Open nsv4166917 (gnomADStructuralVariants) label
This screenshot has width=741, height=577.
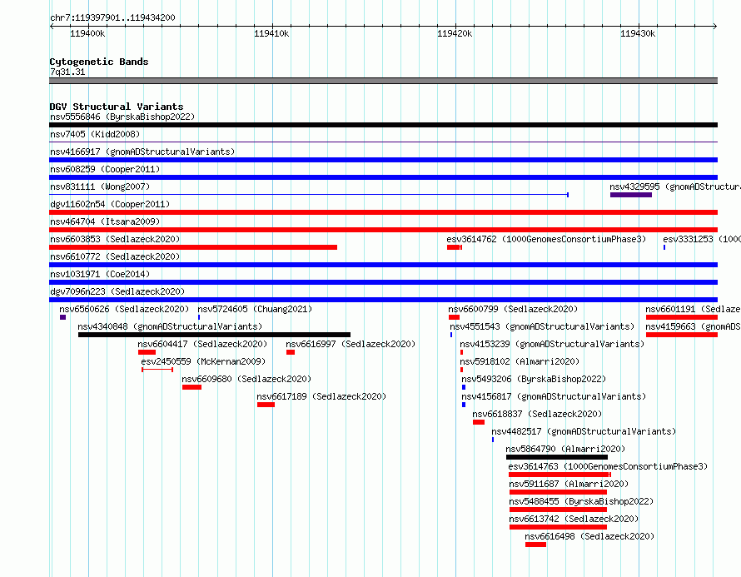pos(142,152)
